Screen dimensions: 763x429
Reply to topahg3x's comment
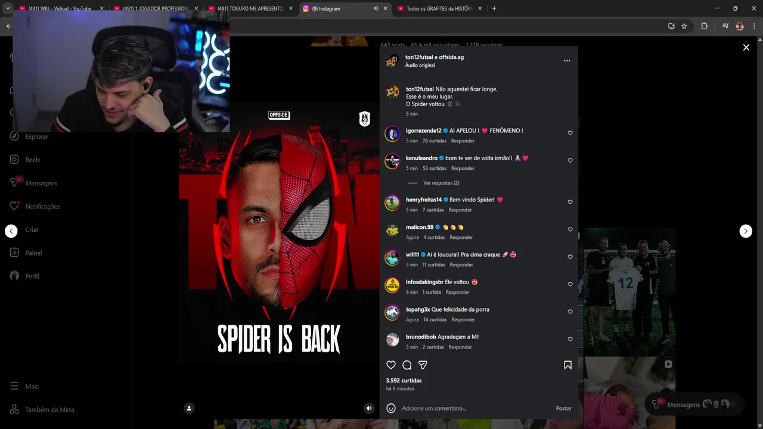[463, 319]
